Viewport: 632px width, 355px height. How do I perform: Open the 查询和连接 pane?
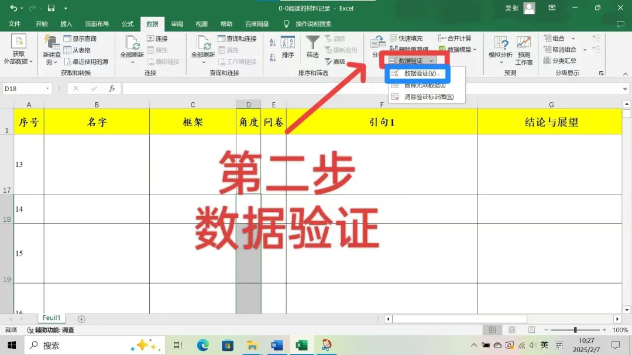point(237,39)
